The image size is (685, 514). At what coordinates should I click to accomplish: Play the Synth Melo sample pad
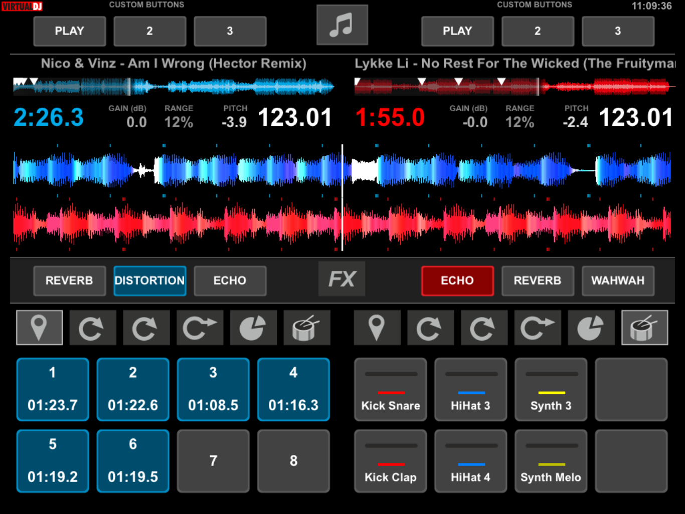coord(551,461)
